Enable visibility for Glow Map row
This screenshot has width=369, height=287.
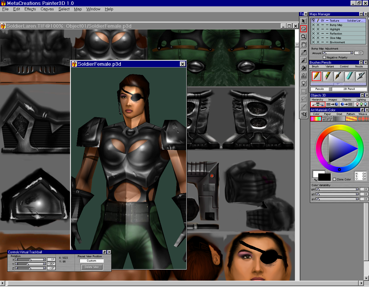(x=313, y=38)
